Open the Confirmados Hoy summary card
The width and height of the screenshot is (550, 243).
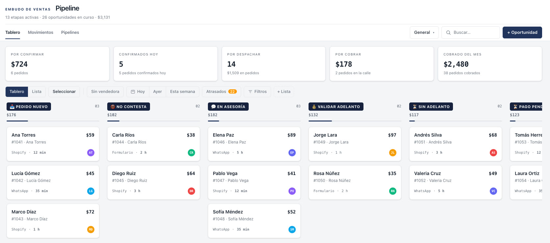click(x=165, y=64)
